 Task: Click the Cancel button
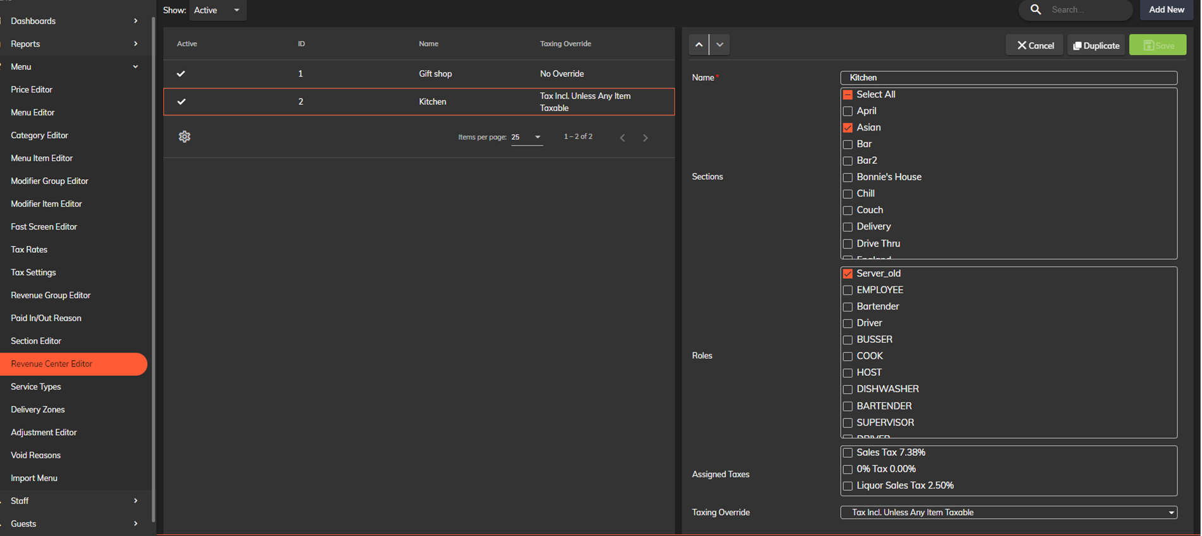pos(1035,45)
